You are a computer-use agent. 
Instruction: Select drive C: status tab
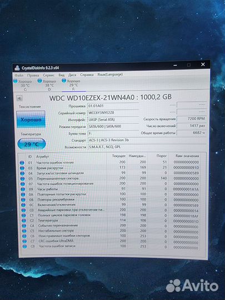(x=23, y=86)
